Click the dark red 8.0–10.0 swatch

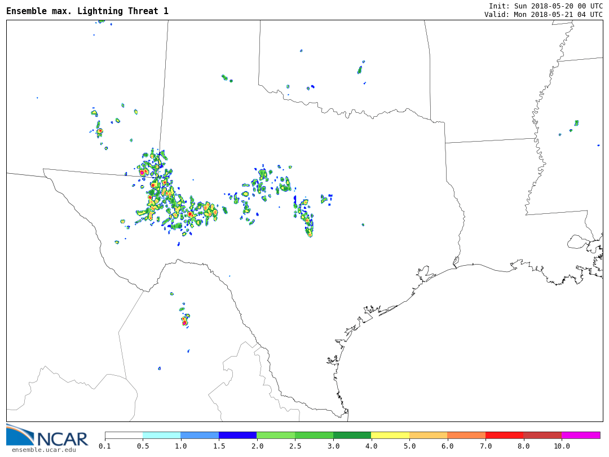(542, 435)
